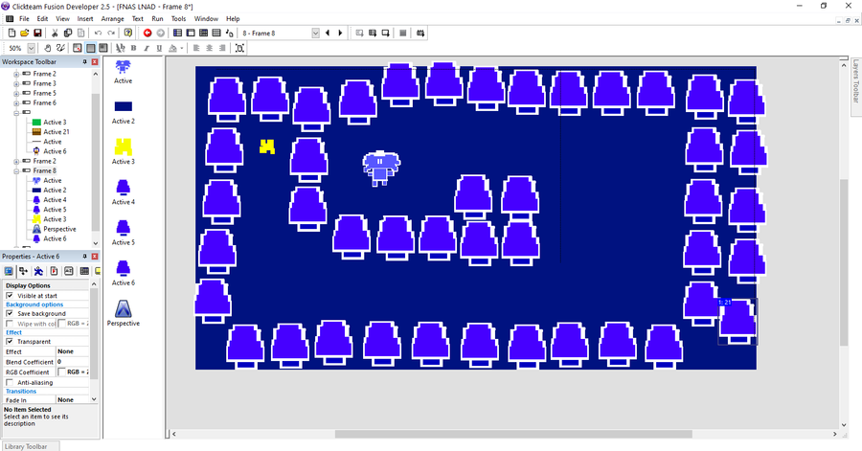Open the File menu
Viewport: 862px width, 451px height.
pos(24,19)
